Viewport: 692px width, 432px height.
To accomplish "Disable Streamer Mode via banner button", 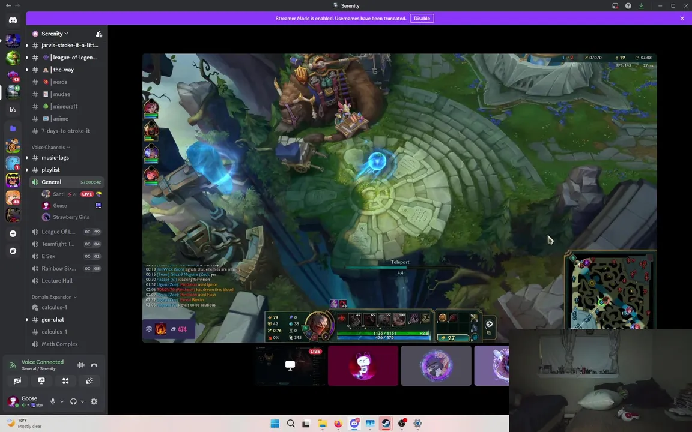I will [x=422, y=19].
